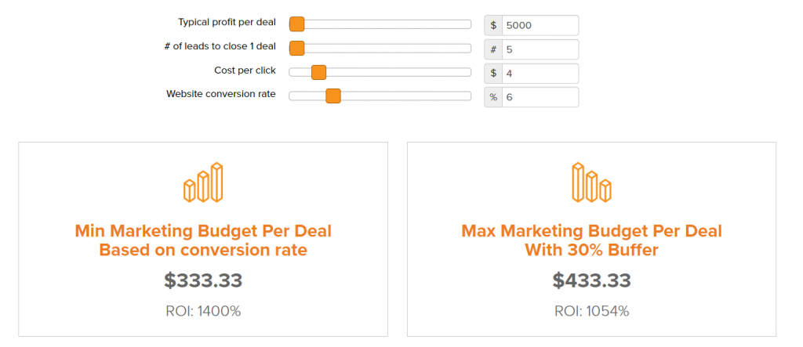The height and width of the screenshot is (347, 803).
Task: Click the hash symbol beside leads field
Action: coord(493,49)
